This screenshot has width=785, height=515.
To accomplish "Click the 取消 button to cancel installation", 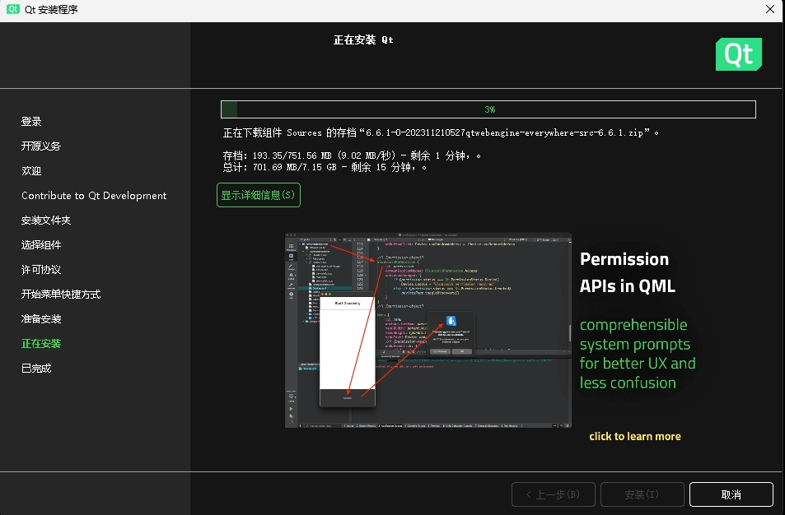I will [731, 494].
